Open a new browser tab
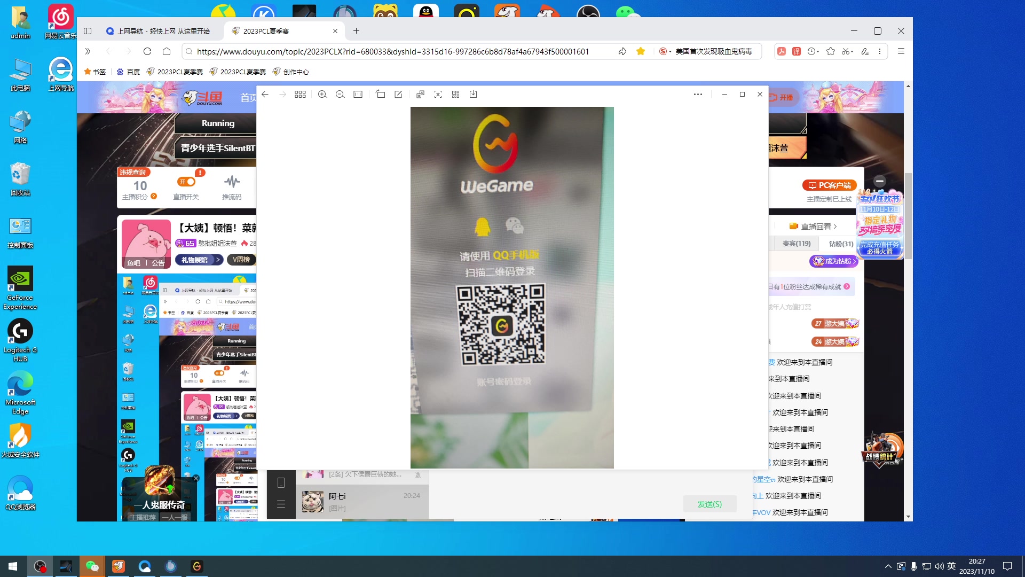The height and width of the screenshot is (577, 1025). click(x=357, y=31)
